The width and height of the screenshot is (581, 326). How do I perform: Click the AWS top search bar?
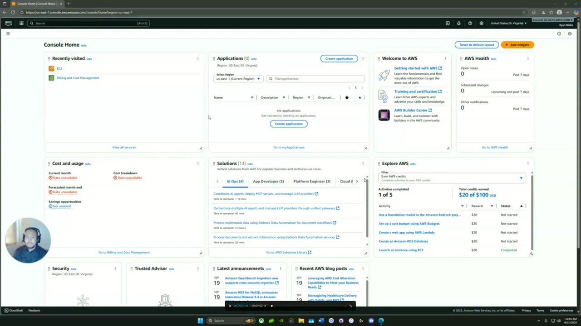coord(89,23)
